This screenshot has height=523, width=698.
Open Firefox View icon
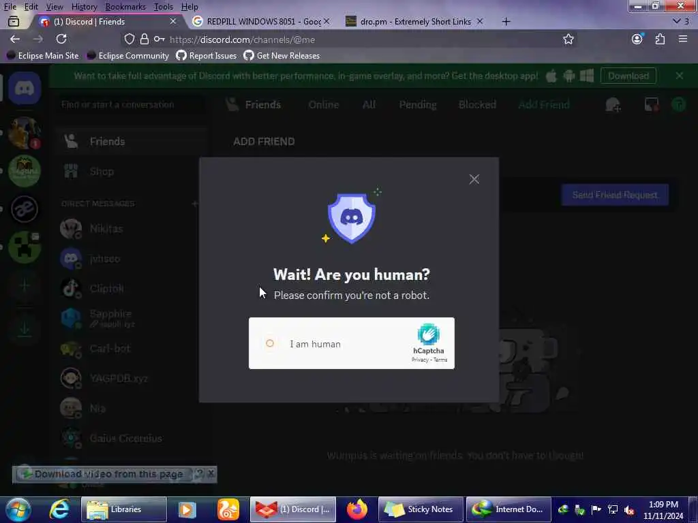click(x=14, y=21)
